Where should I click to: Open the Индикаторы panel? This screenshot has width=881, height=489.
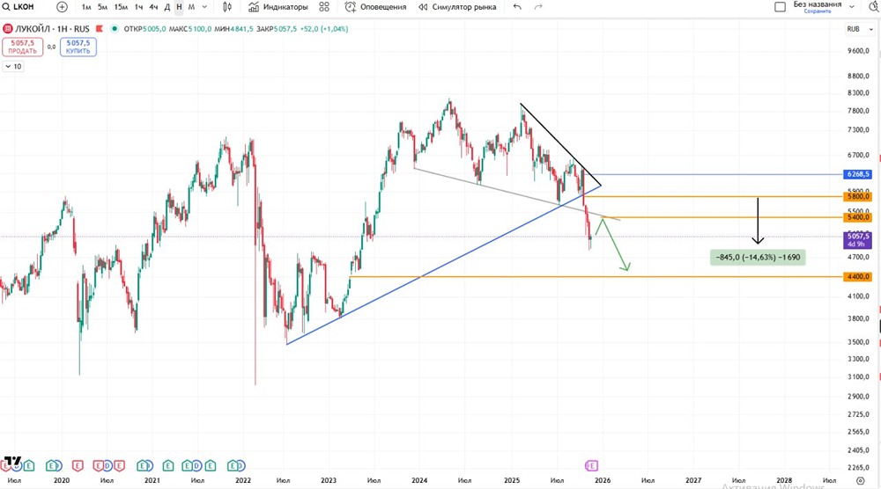pyautogui.click(x=278, y=7)
